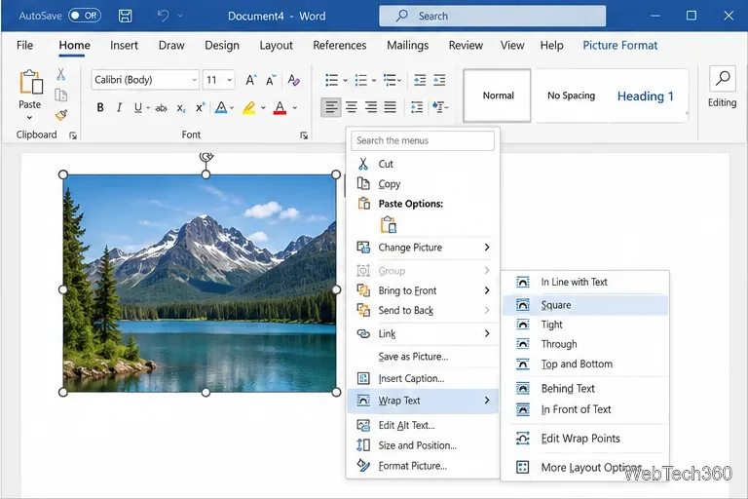
Task: Open the text effects dropdown arrow
Action: pyautogui.click(x=232, y=108)
